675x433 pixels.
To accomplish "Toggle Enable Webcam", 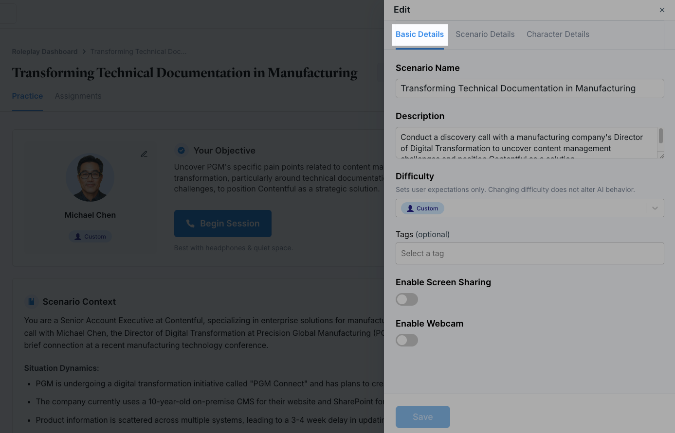I will click(x=407, y=340).
